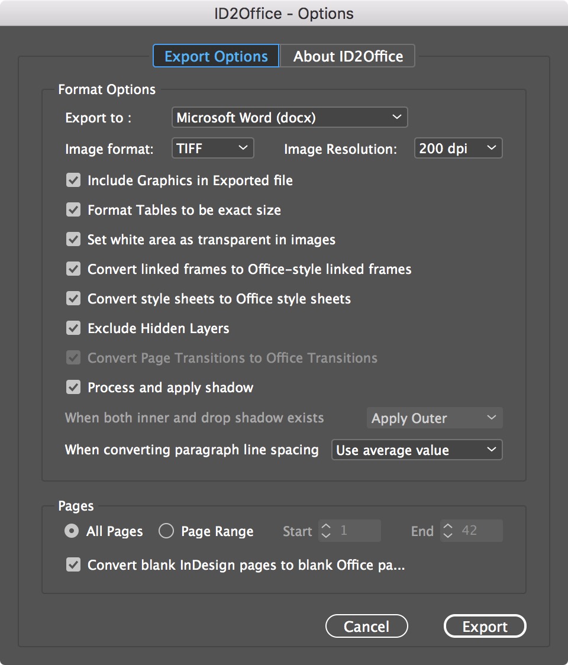Select the All Pages radio button
The width and height of the screenshot is (568, 665).
point(72,531)
